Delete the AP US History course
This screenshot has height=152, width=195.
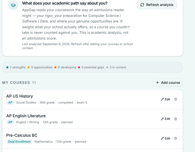176,99
